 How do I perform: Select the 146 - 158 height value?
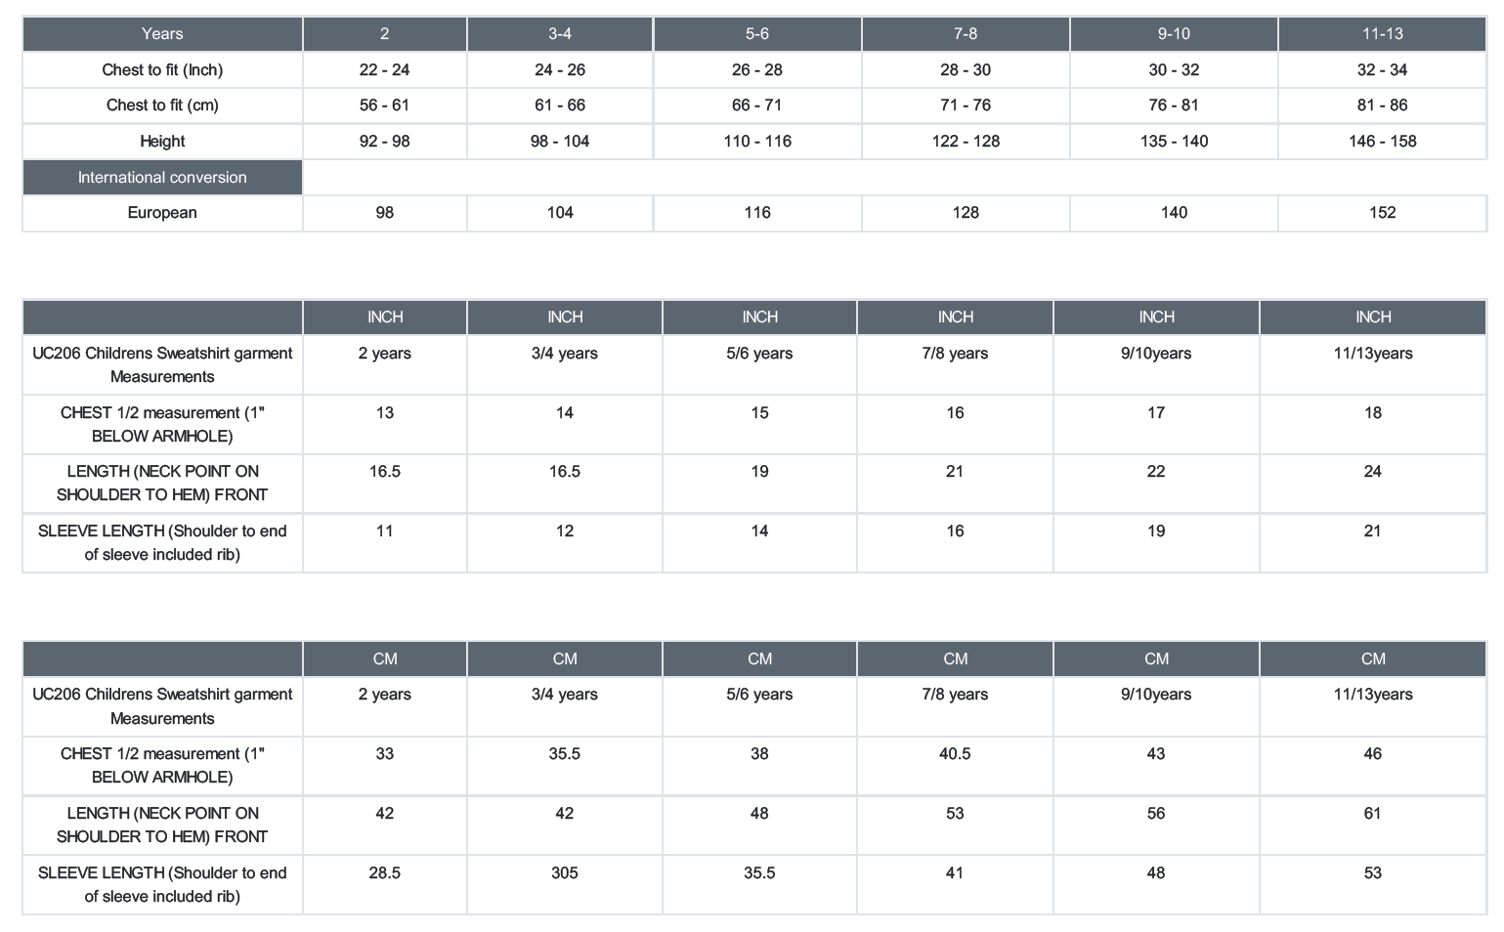pos(1382,142)
